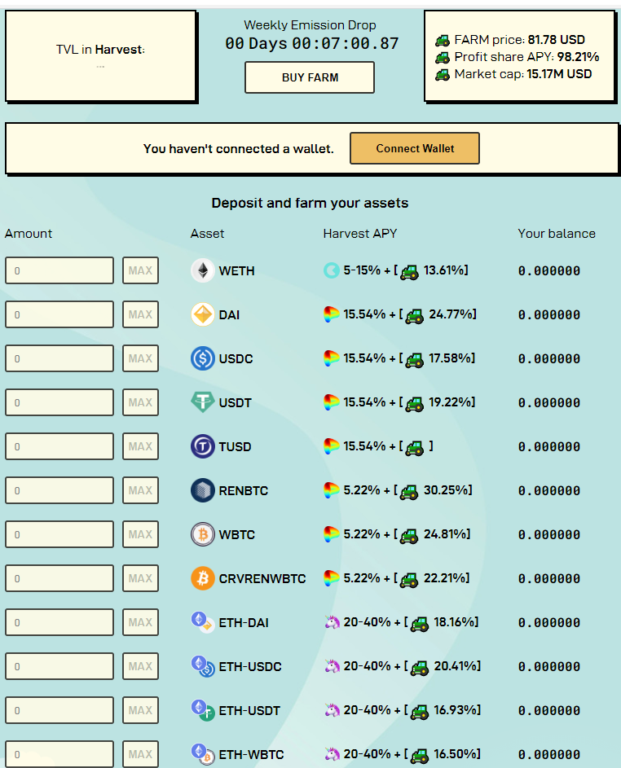
Task: Click the Curve rainbow icon in the USDC row
Action: click(332, 358)
